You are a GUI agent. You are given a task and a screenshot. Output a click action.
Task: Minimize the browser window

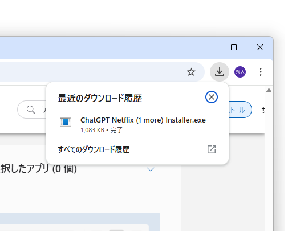click(208, 47)
